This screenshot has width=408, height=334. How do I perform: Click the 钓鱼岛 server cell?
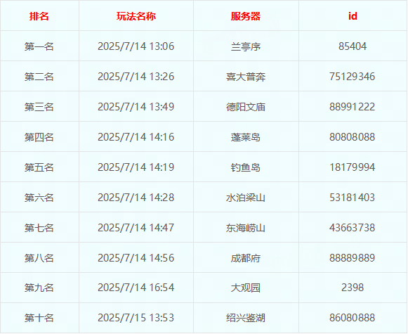(246, 167)
